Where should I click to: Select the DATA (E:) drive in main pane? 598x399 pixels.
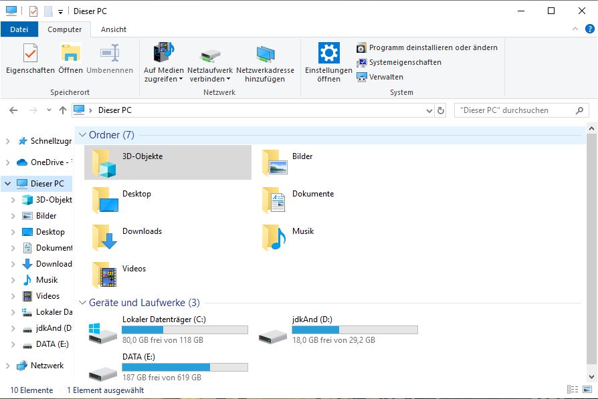(x=168, y=367)
